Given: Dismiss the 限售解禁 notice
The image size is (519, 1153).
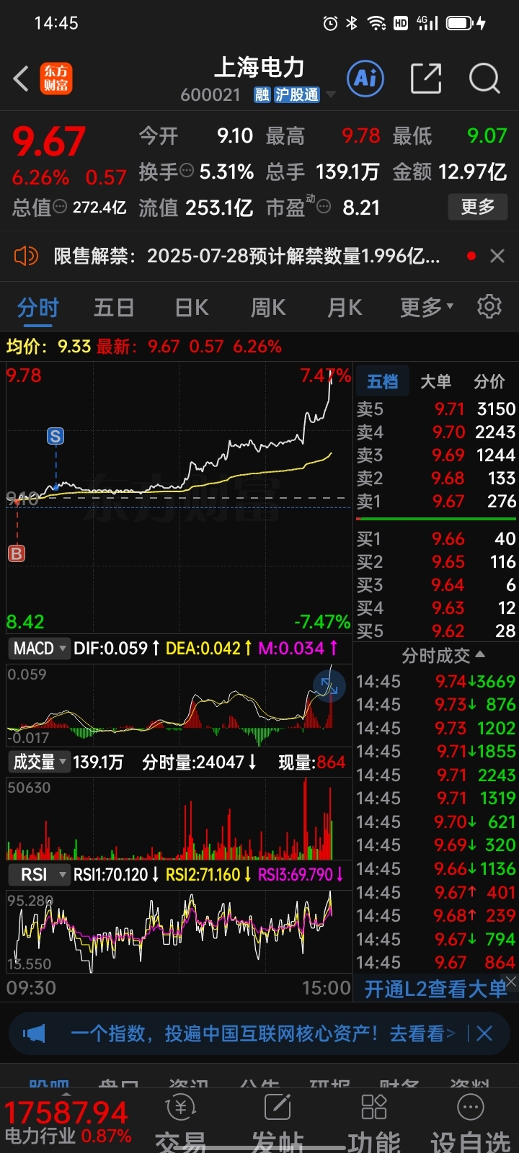Looking at the screenshot, I should pos(497,256).
